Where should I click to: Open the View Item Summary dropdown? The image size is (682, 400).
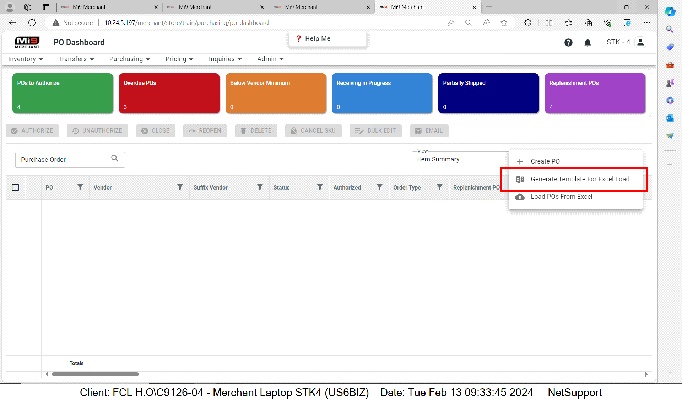[x=460, y=159]
